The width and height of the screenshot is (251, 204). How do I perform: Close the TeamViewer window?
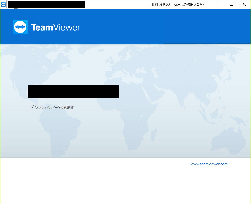coord(244,4)
